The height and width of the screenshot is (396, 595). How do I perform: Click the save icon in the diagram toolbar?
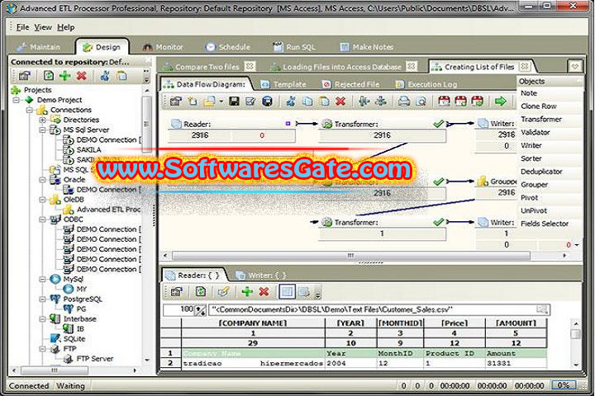click(234, 101)
